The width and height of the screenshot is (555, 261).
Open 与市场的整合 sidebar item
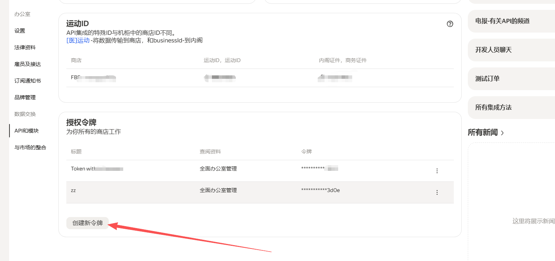[x=30, y=147]
